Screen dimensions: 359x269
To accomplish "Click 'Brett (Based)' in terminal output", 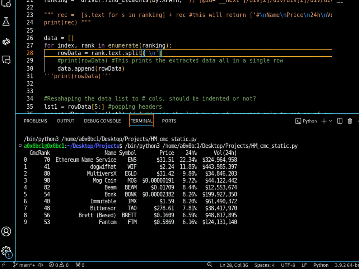I will [97, 215].
